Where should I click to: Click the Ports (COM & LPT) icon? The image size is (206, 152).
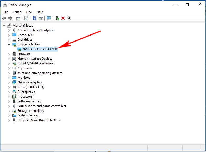click(14, 87)
